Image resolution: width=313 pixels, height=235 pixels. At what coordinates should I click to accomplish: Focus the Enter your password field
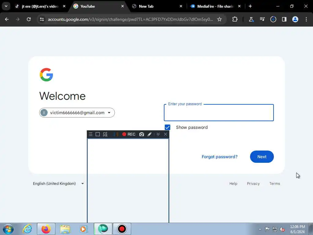(x=219, y=113)
